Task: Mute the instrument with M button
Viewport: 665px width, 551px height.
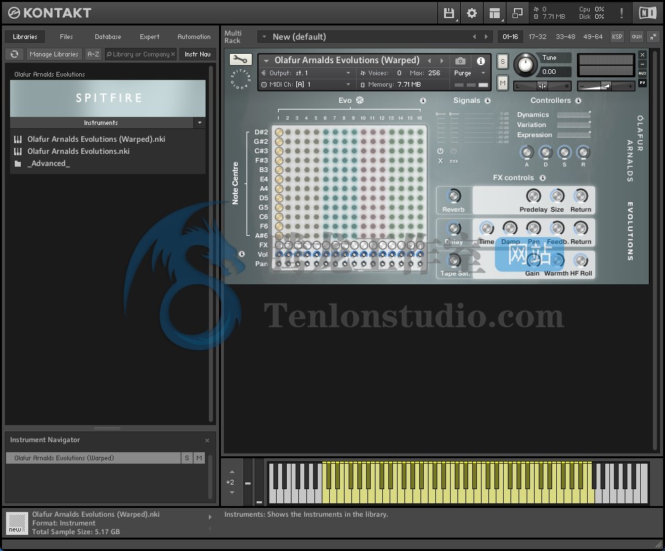Action: pyautogui.click(x=502, y=83)
